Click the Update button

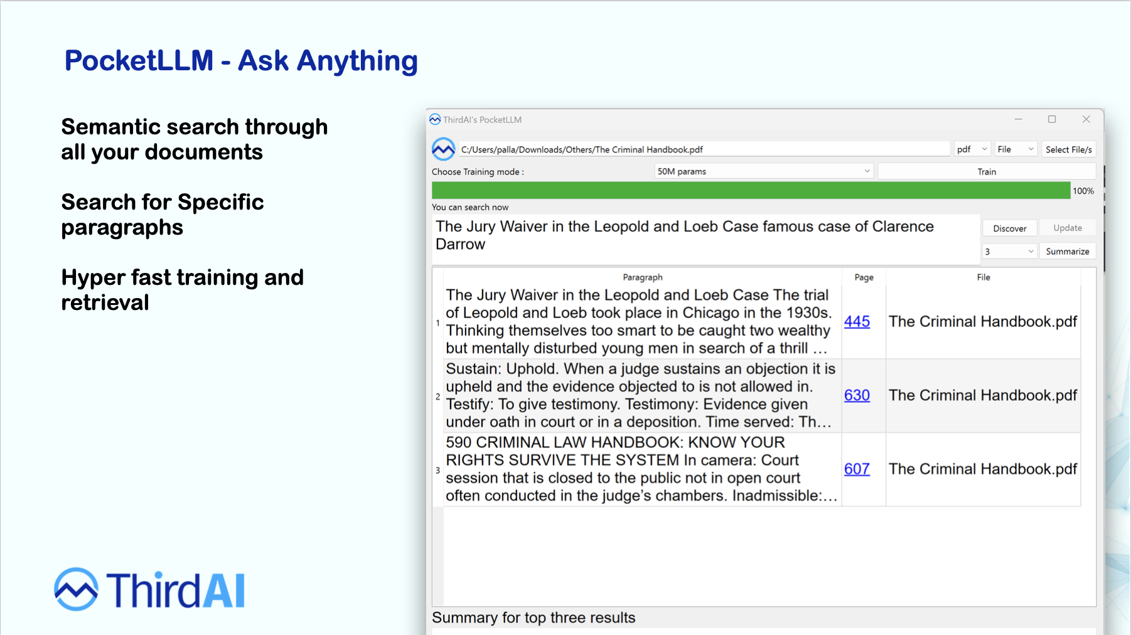click(x=1067, y=228)
